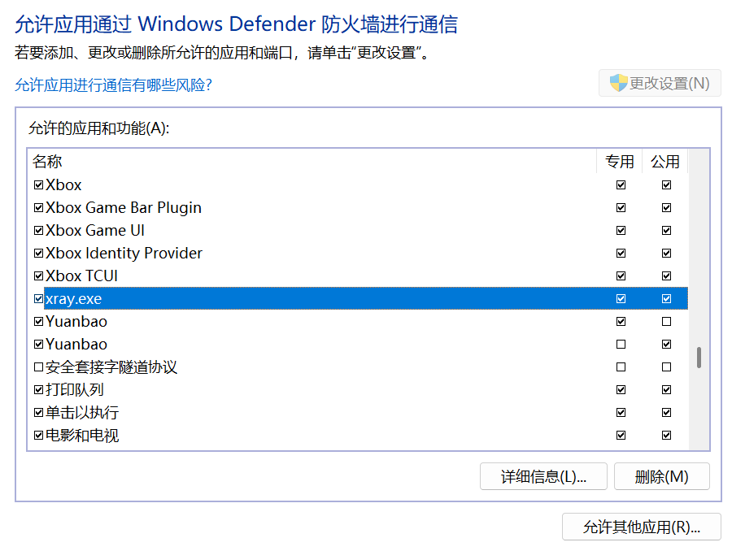Toggle xray.exe 公用 network checkbox
The height and width of the screenshot is (551, 732).
tap(666, 299)
